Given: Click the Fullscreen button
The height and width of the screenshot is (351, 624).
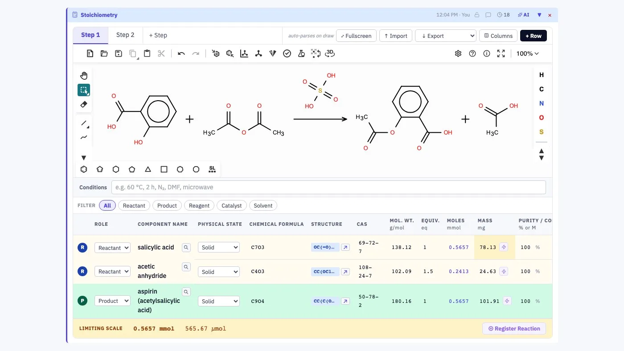Looking at the screenshot, I should tap(356, 36).
